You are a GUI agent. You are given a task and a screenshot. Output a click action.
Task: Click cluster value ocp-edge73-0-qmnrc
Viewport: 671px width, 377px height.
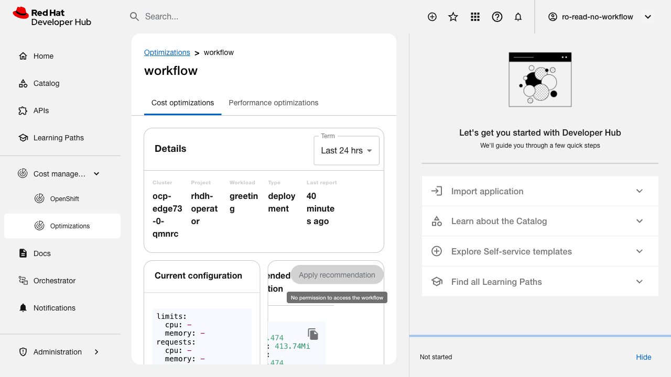point(168,215)
